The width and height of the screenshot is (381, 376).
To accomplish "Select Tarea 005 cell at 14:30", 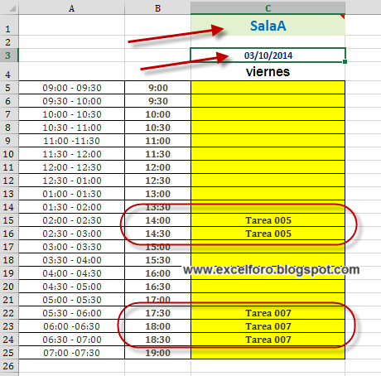I will coord(268,234).
